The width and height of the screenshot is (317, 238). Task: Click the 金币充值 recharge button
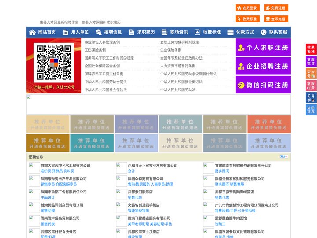tap(276, 19)
